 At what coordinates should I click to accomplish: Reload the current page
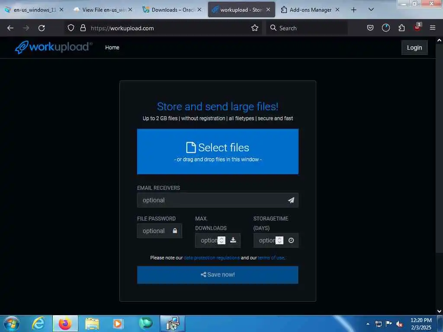(x=42, y=28)
